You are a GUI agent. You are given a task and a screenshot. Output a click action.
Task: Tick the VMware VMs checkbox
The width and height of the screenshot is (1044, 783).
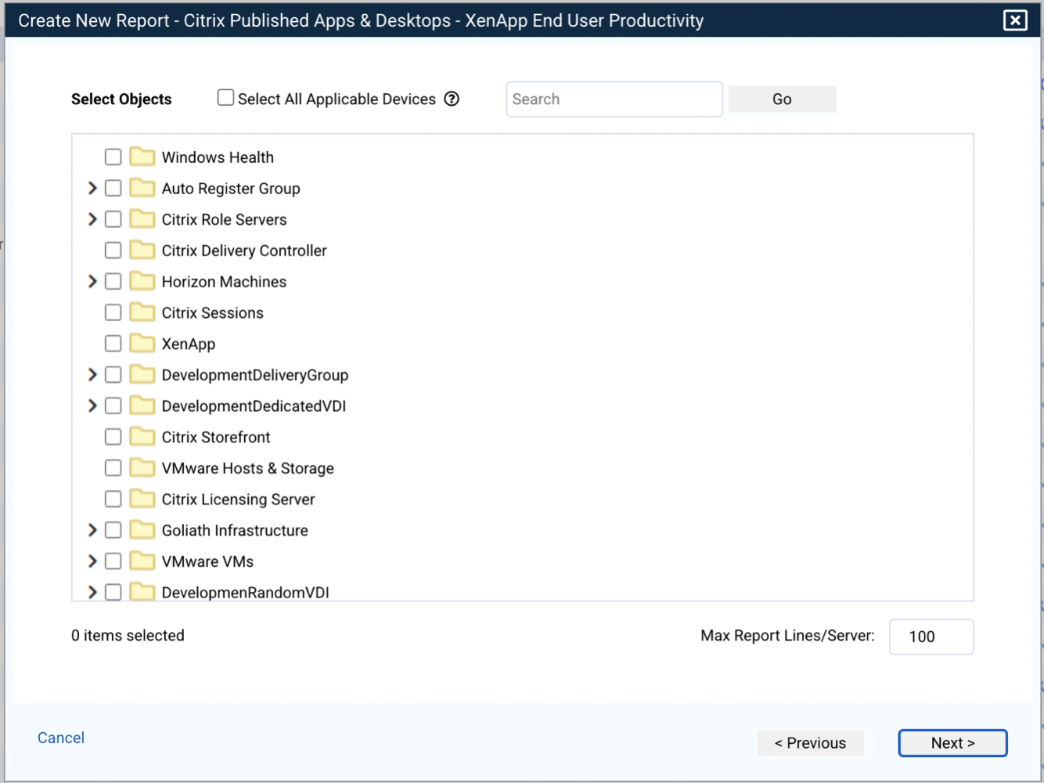(113, 561)
